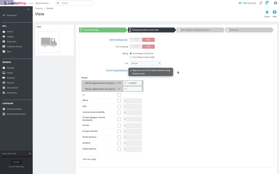Open the Dashboard trend icon
The width and height of the screenshot is (279, 174).
(4, 15)
